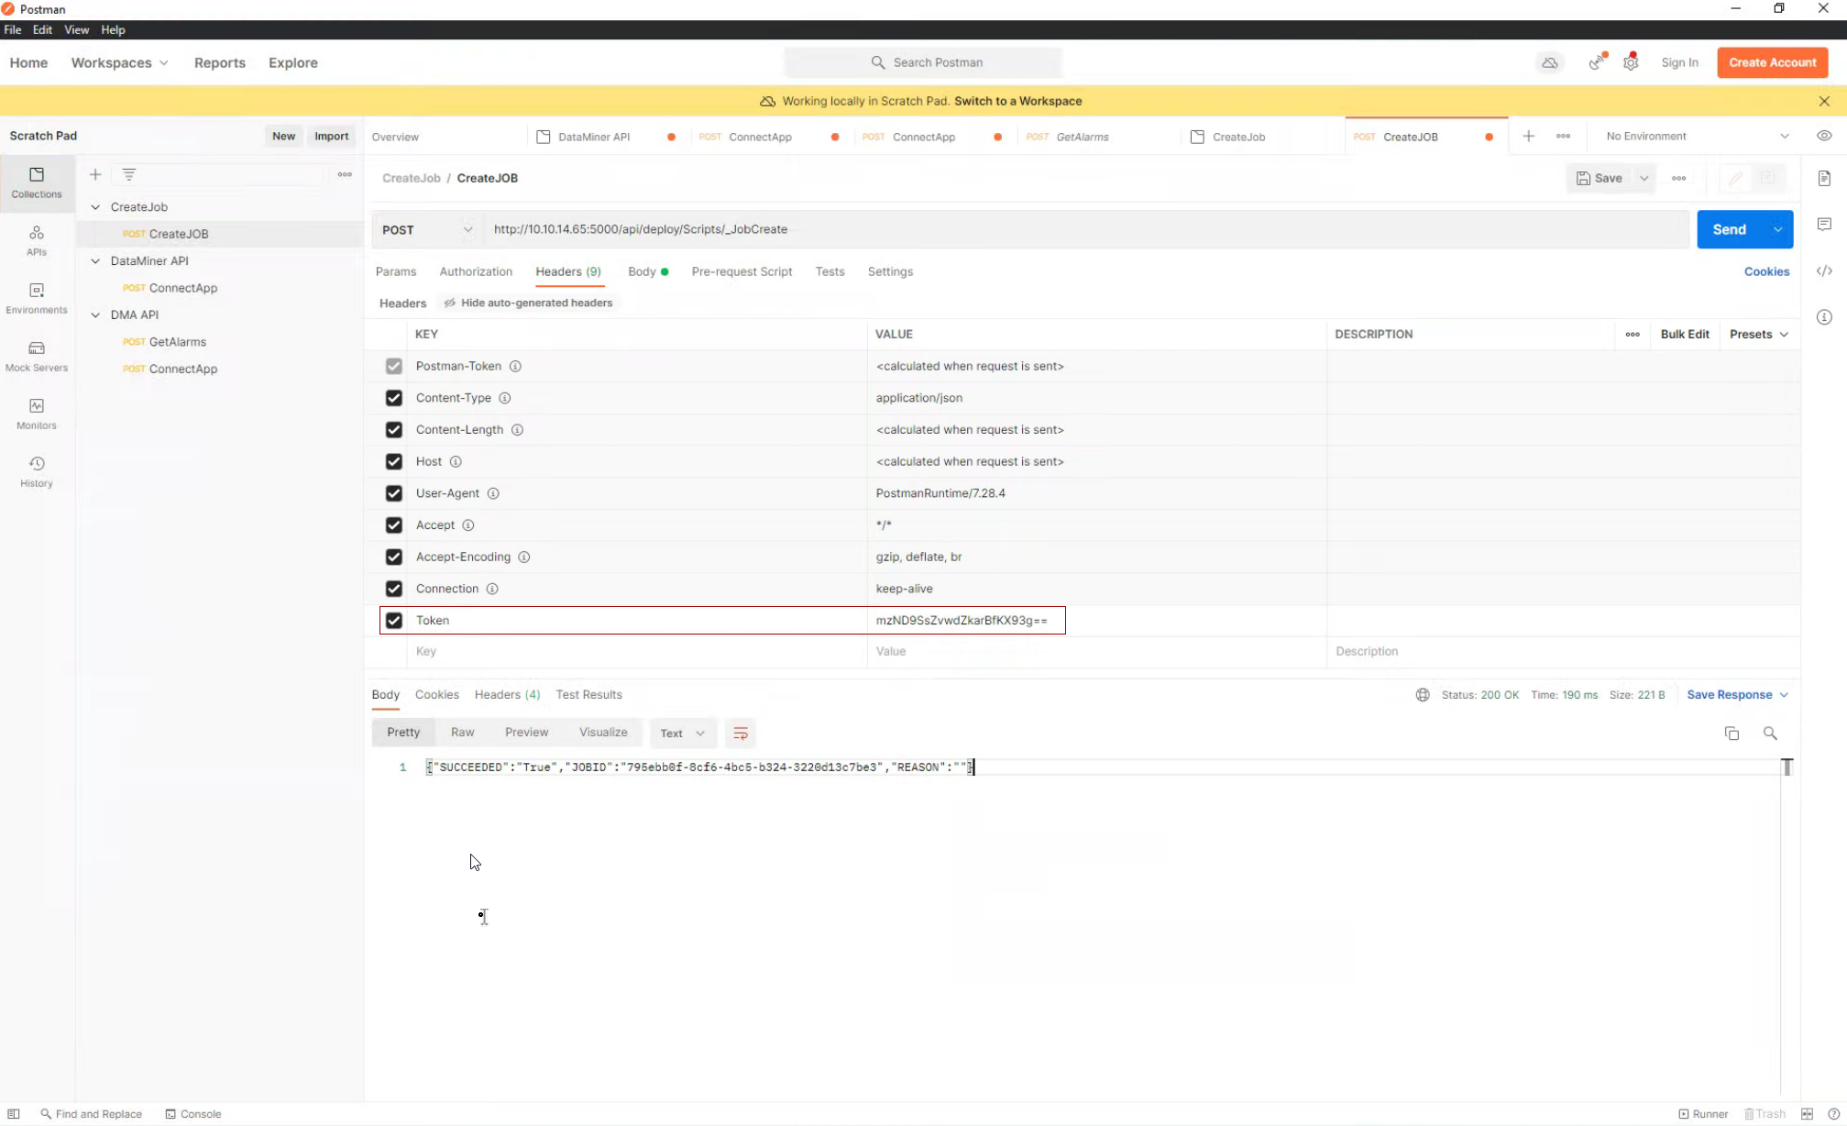The width and height of the screenshot is (1847, 1126).
Task: Open the comments icon in right sidebar
Action: pyautogui.click(x=1824, y=225)
